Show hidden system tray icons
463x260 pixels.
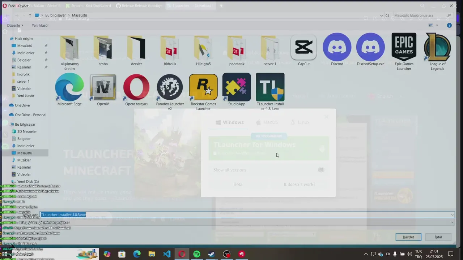coord(366,254)
